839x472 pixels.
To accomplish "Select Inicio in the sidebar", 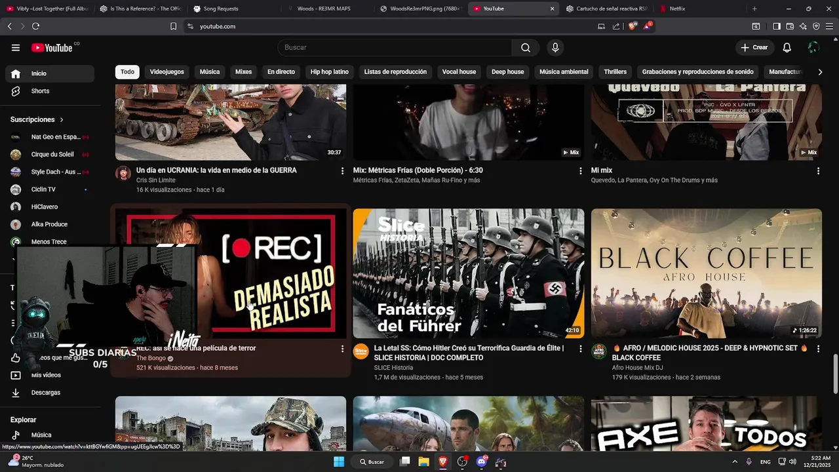I will [x=50, y=73].
